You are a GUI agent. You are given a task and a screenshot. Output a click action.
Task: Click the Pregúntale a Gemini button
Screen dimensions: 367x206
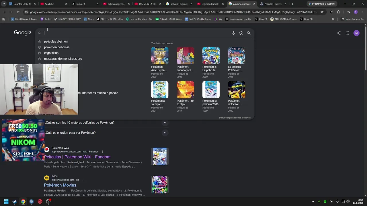(322, 4)
